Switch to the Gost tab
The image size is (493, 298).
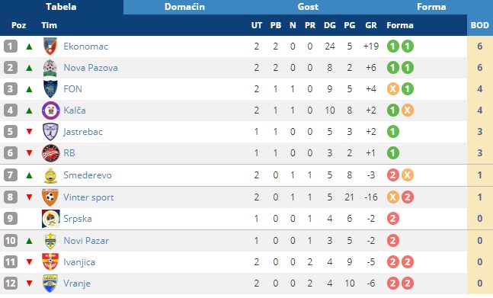[308, 7]
